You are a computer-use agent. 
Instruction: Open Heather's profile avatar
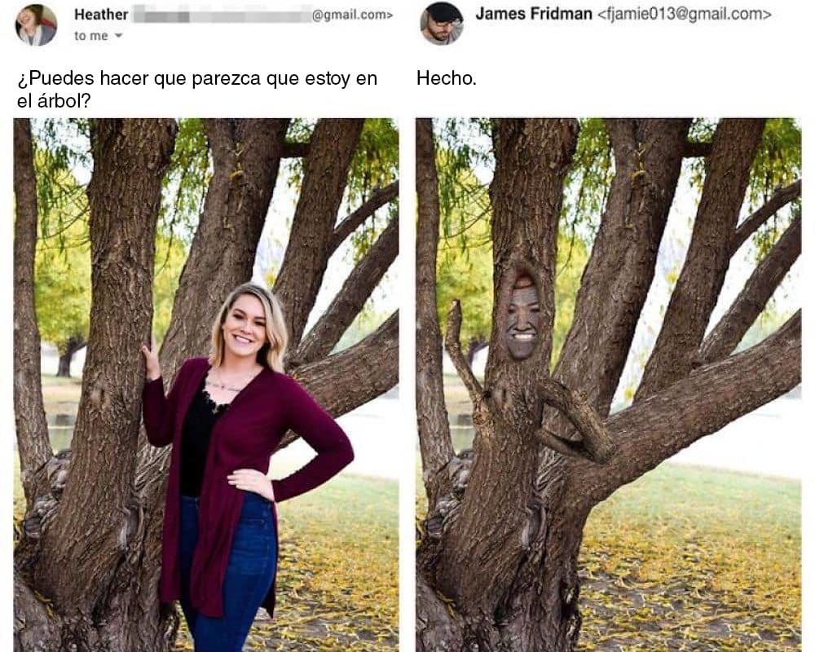click(36, 24)
